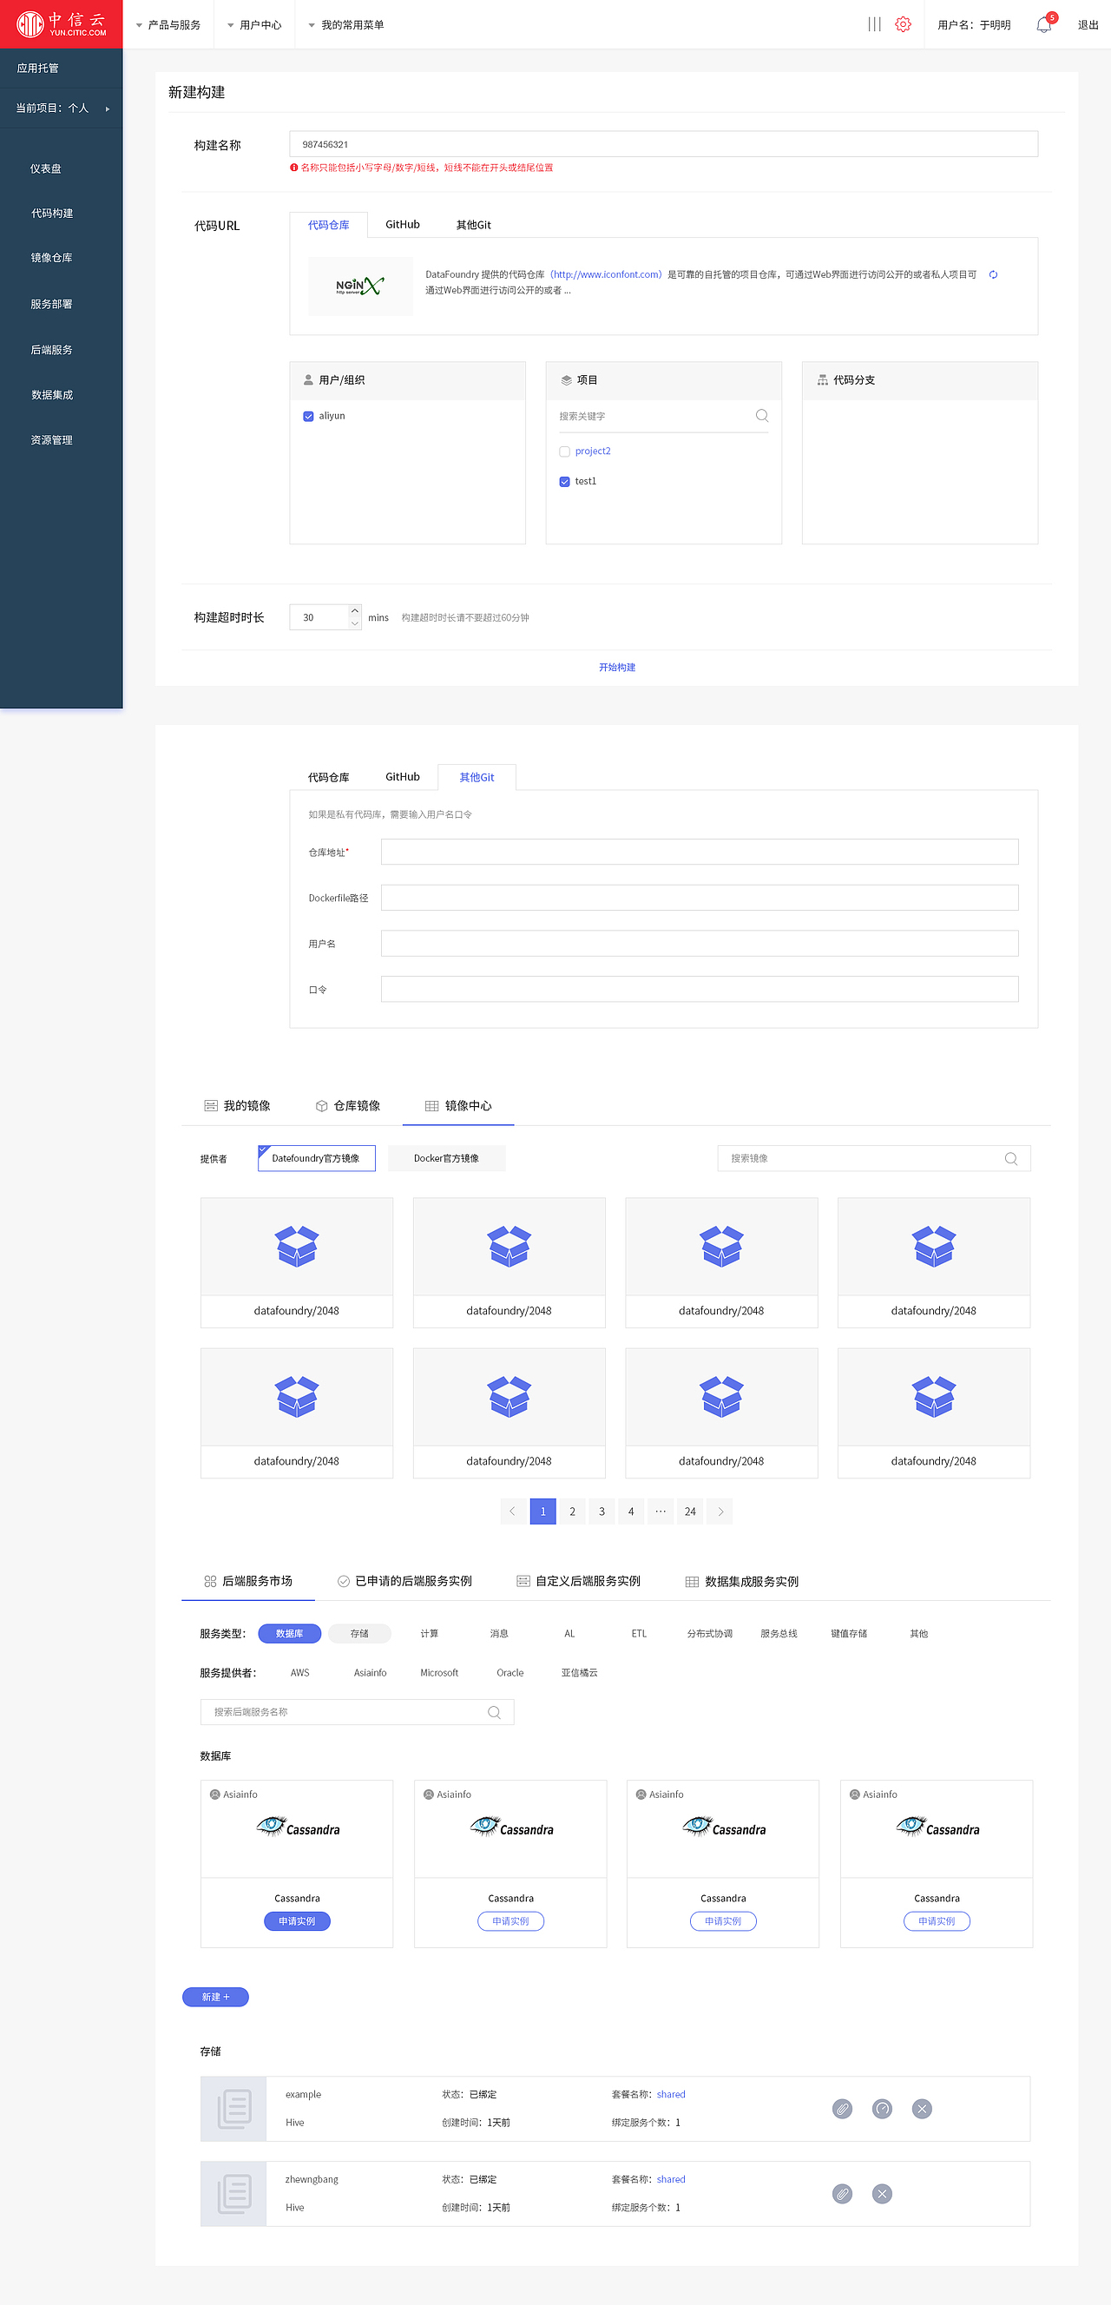Decrease the build timeout stepper value

(x=355, y=623)
